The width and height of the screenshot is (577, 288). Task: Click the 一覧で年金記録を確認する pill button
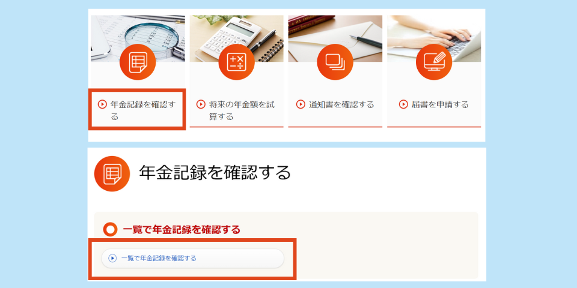click(193, 258)
